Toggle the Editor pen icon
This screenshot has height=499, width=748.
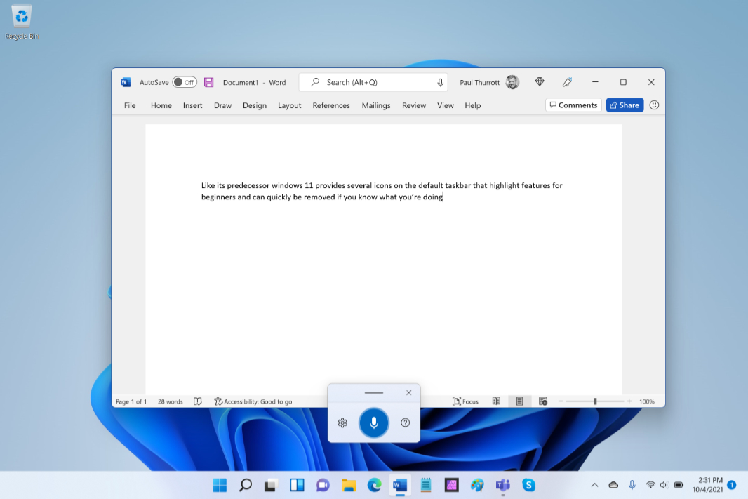(567, 82)
